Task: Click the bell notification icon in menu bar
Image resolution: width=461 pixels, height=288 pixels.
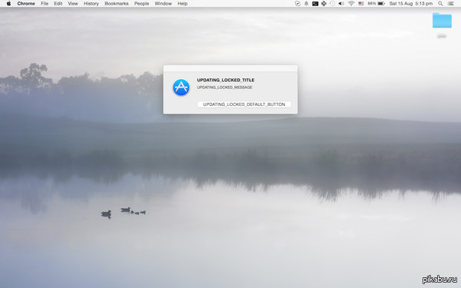Action: 307,4
